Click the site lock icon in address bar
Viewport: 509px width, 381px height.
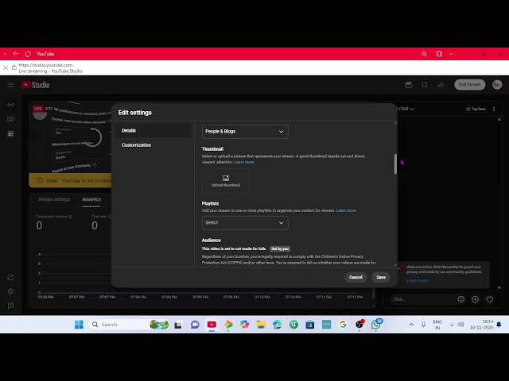point(14,67)
